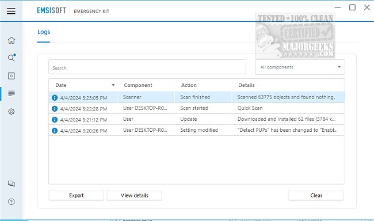This screenshot has width=374, height=221.
Task: Click info icon of 3:23:05 PM entry
Action: point(55,98)
